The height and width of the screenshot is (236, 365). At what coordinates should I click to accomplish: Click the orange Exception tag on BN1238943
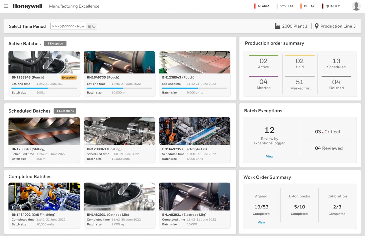point(69,77)
